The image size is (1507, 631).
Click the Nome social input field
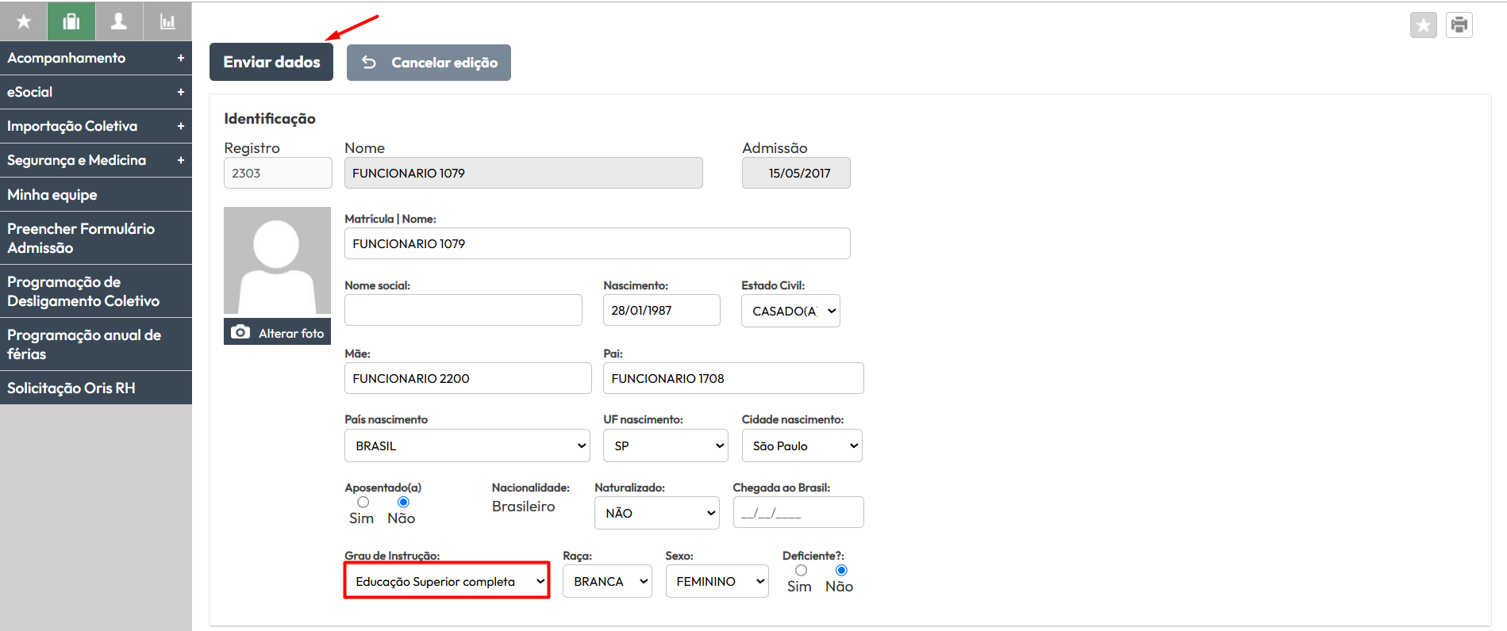463,310
